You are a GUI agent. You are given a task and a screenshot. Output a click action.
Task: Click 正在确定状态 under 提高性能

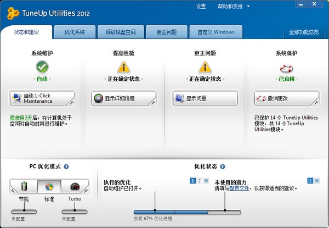tap(123, 79)
